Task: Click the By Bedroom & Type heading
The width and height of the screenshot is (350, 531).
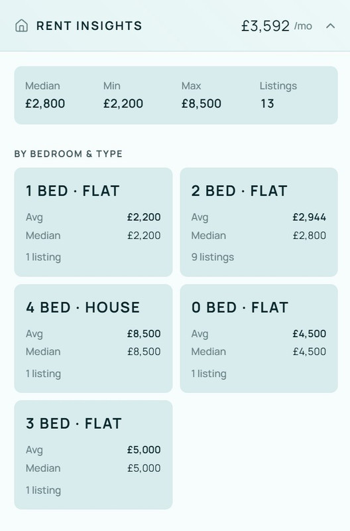Action: click(68, 154)
